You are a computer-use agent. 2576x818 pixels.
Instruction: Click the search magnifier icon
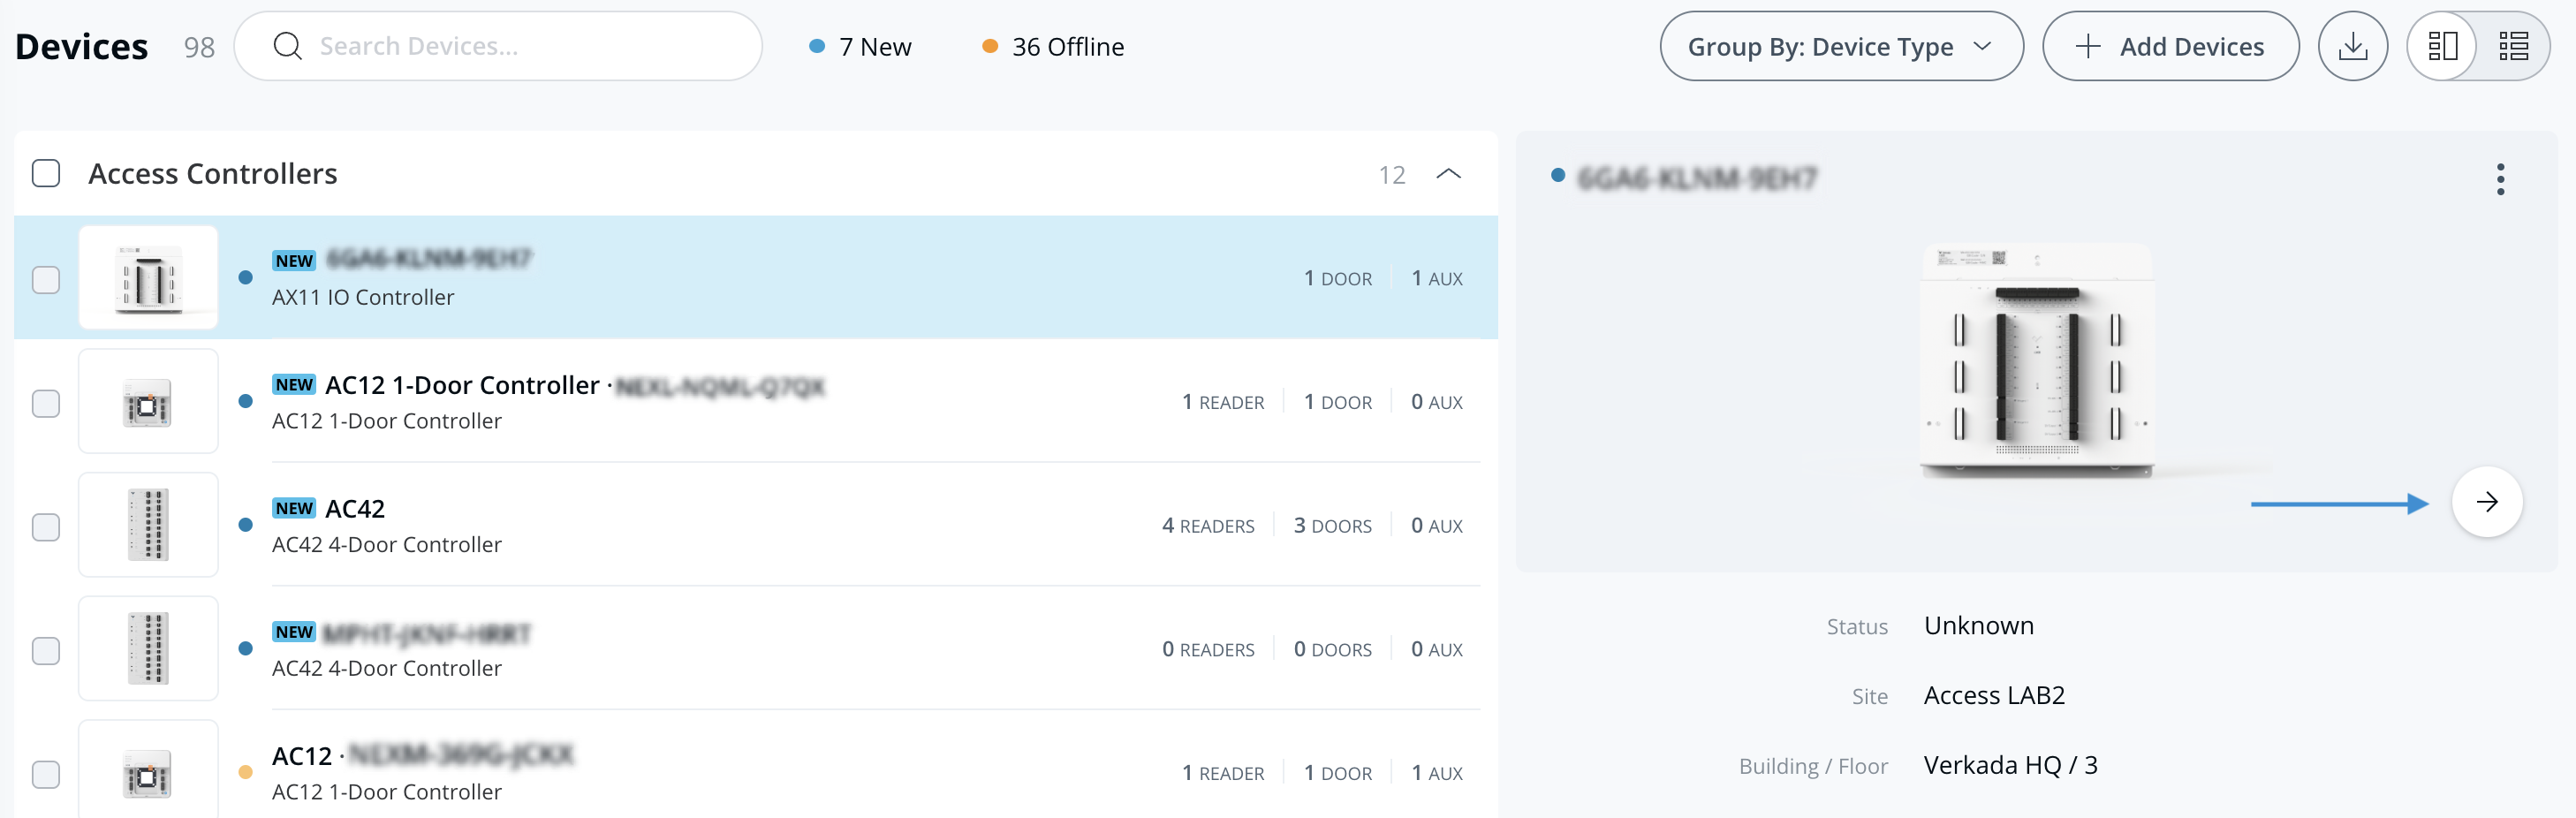point(288,46)
